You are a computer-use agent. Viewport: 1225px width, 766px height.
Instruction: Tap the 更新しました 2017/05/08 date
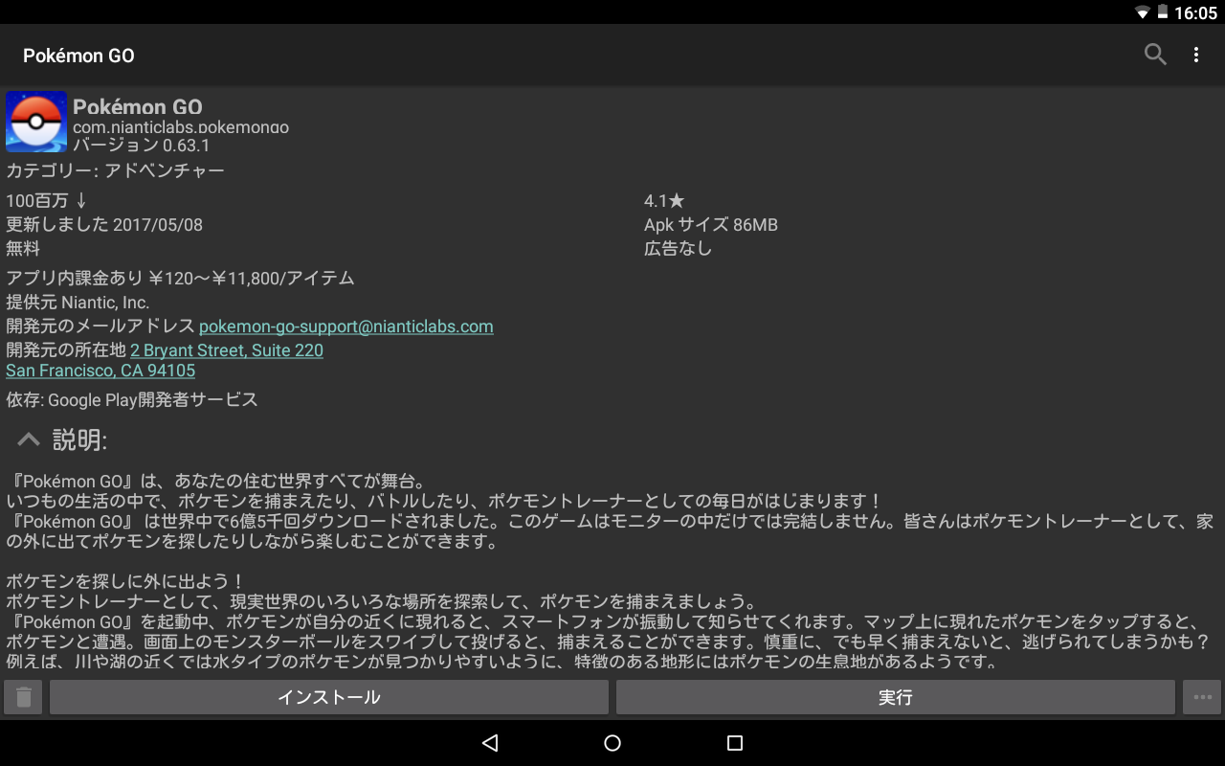tap(104, 225)
